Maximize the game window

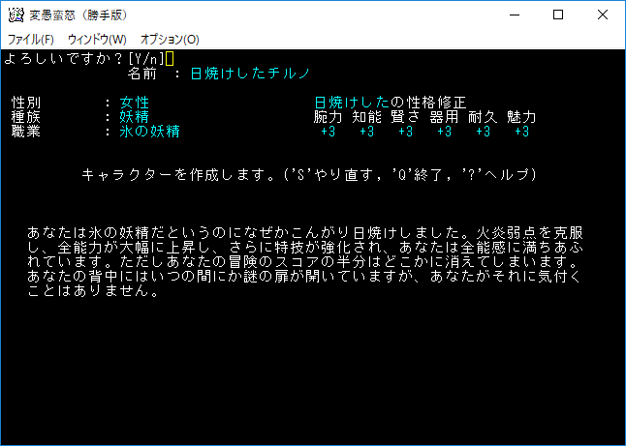pyautogui.click(x=558, y=15)
